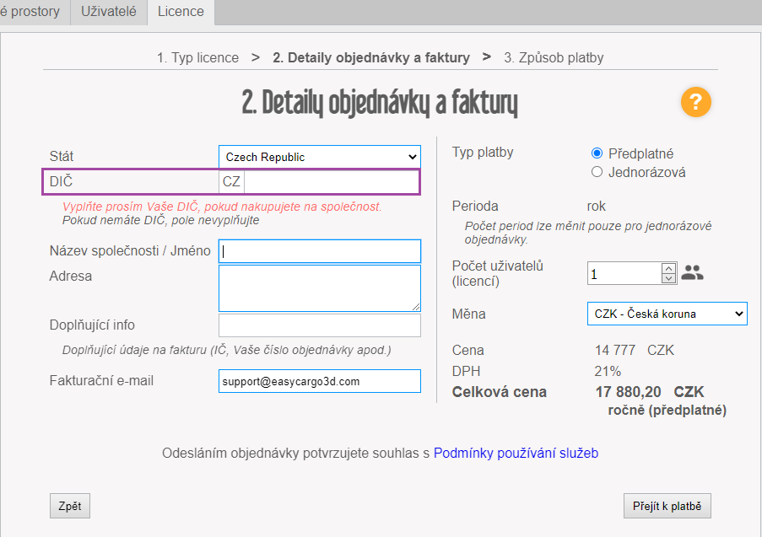Click the orange question mark help icon
Viewport: 762px width, 537px height.
[696, 103]
